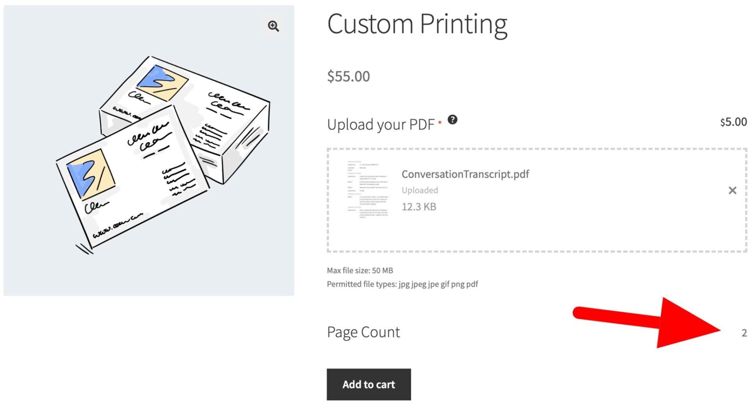Select the Page Count label text

363,332
